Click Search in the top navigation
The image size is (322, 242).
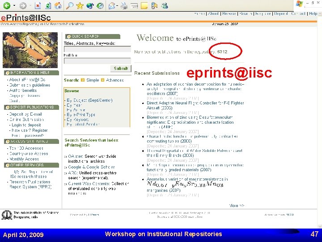coord(246,13)
